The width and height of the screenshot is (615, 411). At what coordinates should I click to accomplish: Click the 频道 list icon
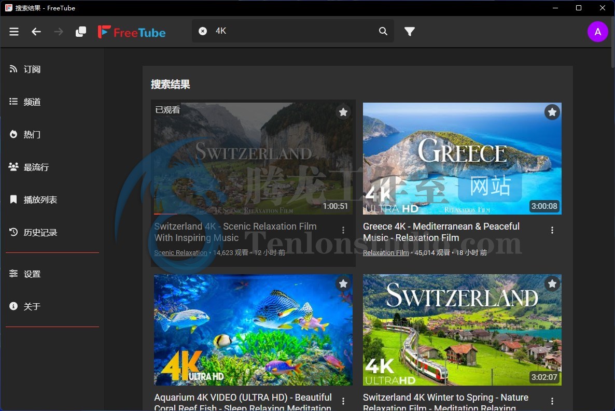13,102
